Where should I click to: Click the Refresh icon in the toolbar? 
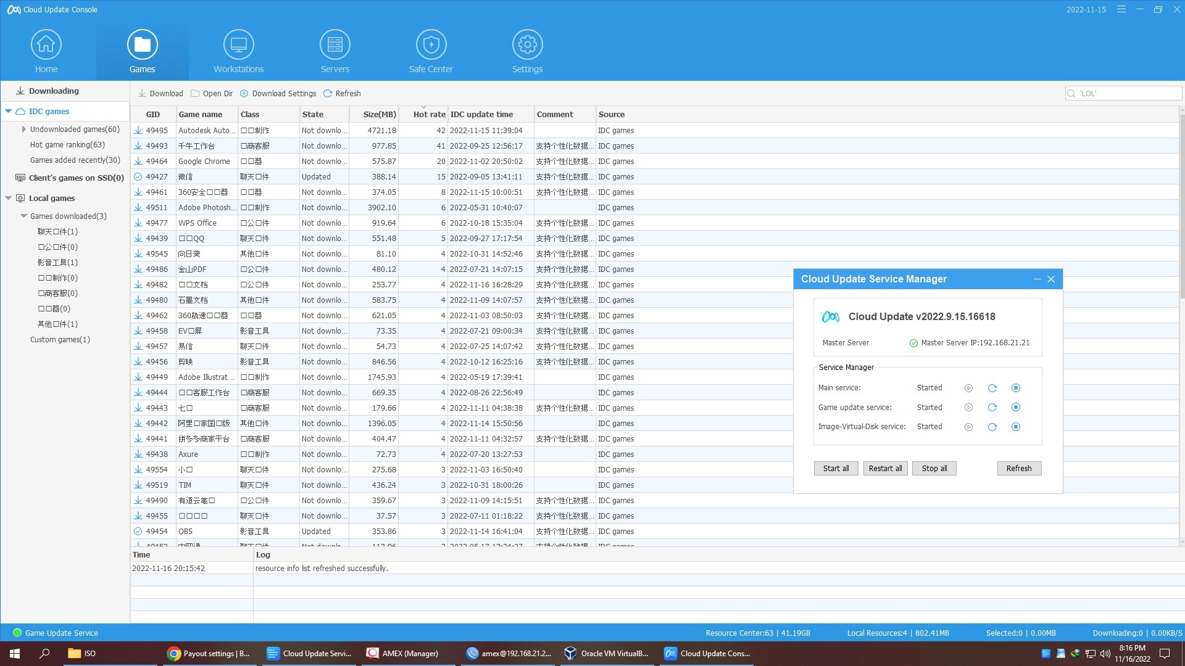(328, 93)
